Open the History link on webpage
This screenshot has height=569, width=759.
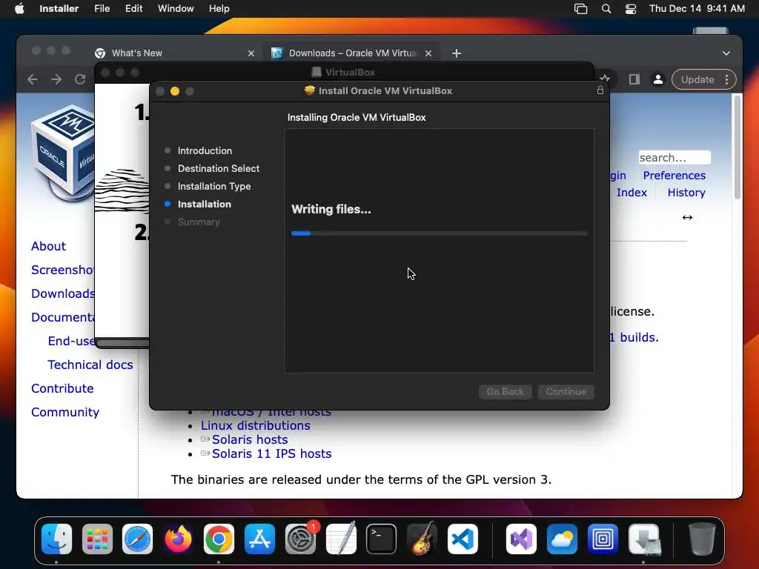pyautogui.click(x=686, y=192)
